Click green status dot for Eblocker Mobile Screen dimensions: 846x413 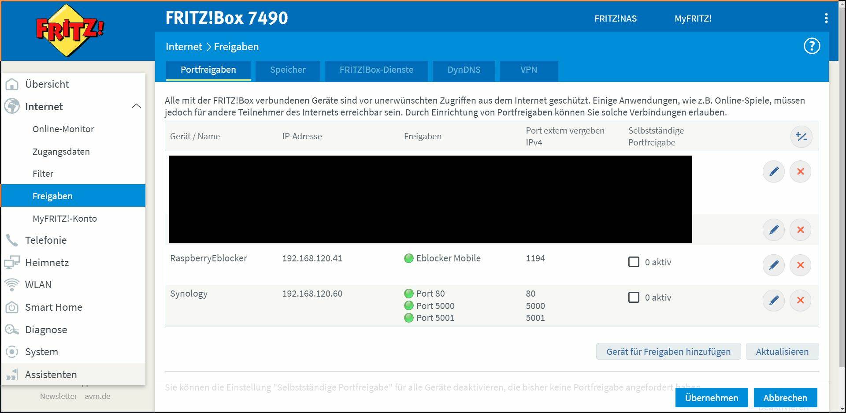point(409,258)
